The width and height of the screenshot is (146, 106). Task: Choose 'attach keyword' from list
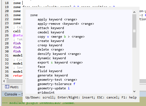(51, 28)
